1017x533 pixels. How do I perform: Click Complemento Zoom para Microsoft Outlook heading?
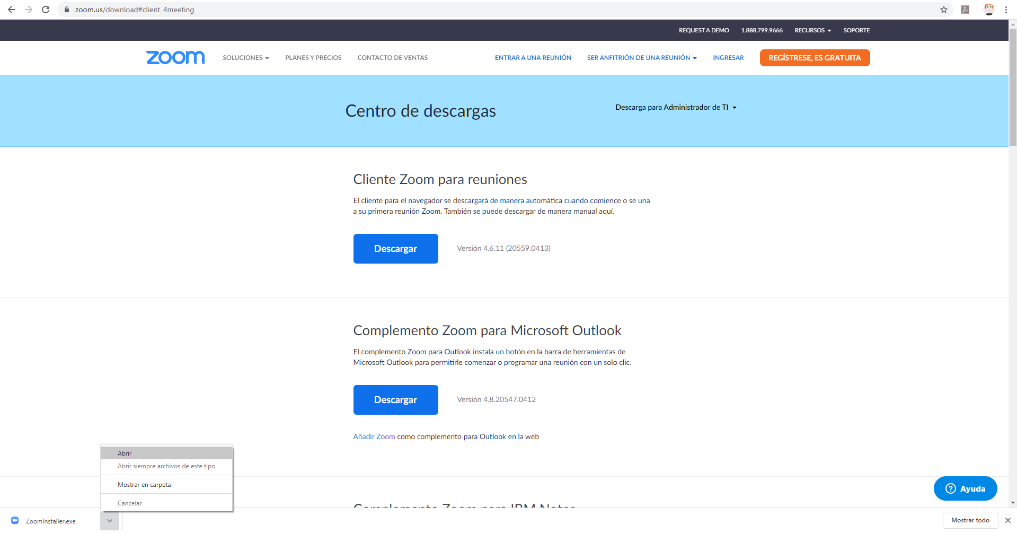pos(487,330)
